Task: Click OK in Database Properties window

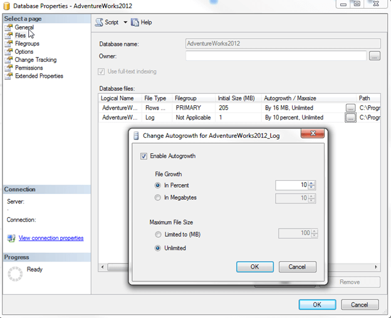Action: 317,305
